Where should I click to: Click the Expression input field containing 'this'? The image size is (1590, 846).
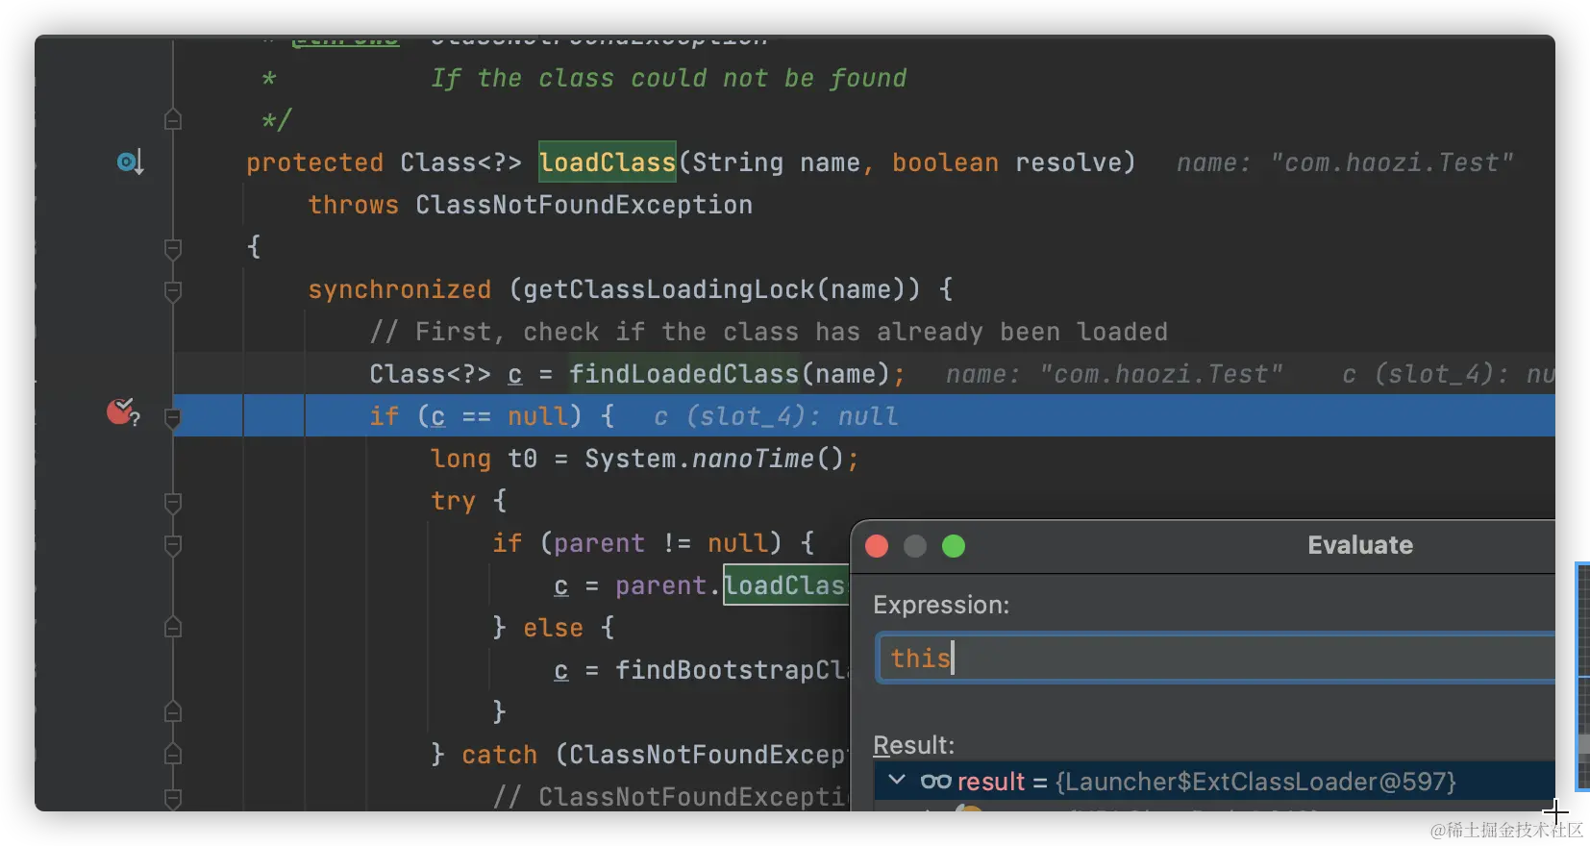click(x=1215, y=659)
